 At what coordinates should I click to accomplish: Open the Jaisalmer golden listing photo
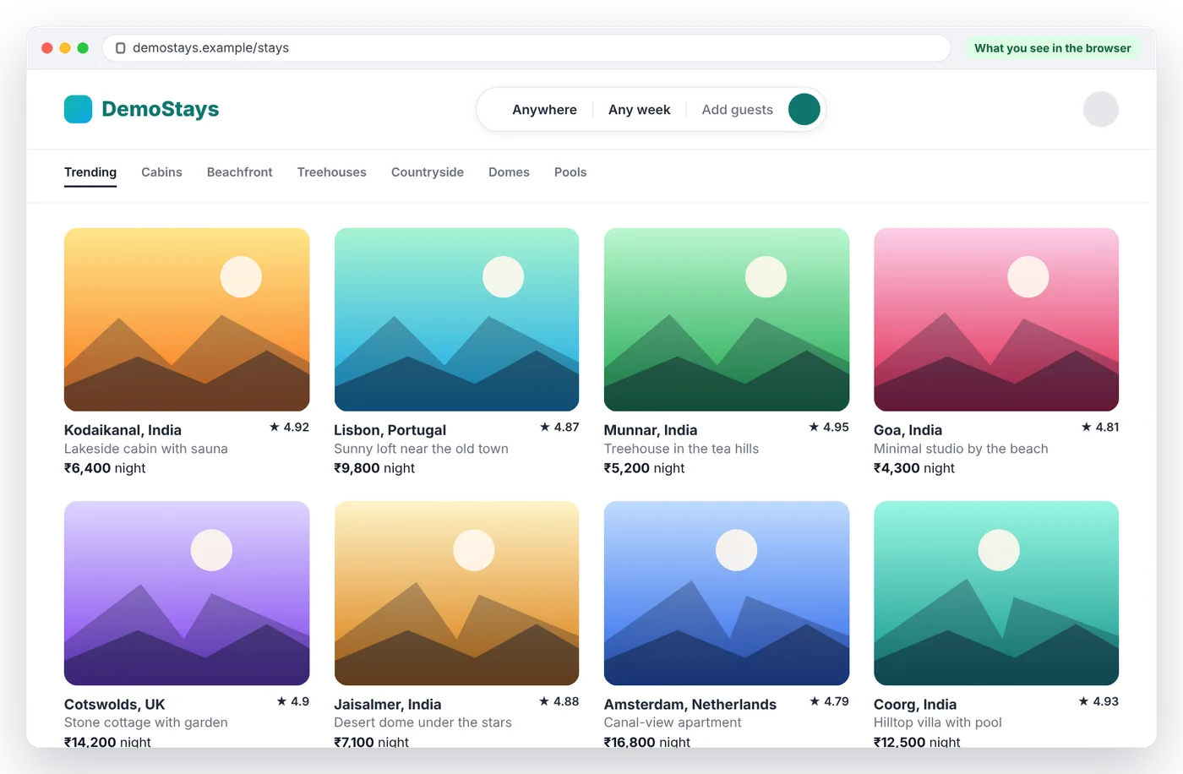pyautogui.click(x=456, y=593)
